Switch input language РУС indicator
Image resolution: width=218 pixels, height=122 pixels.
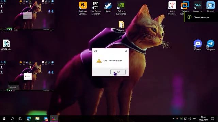194,119
